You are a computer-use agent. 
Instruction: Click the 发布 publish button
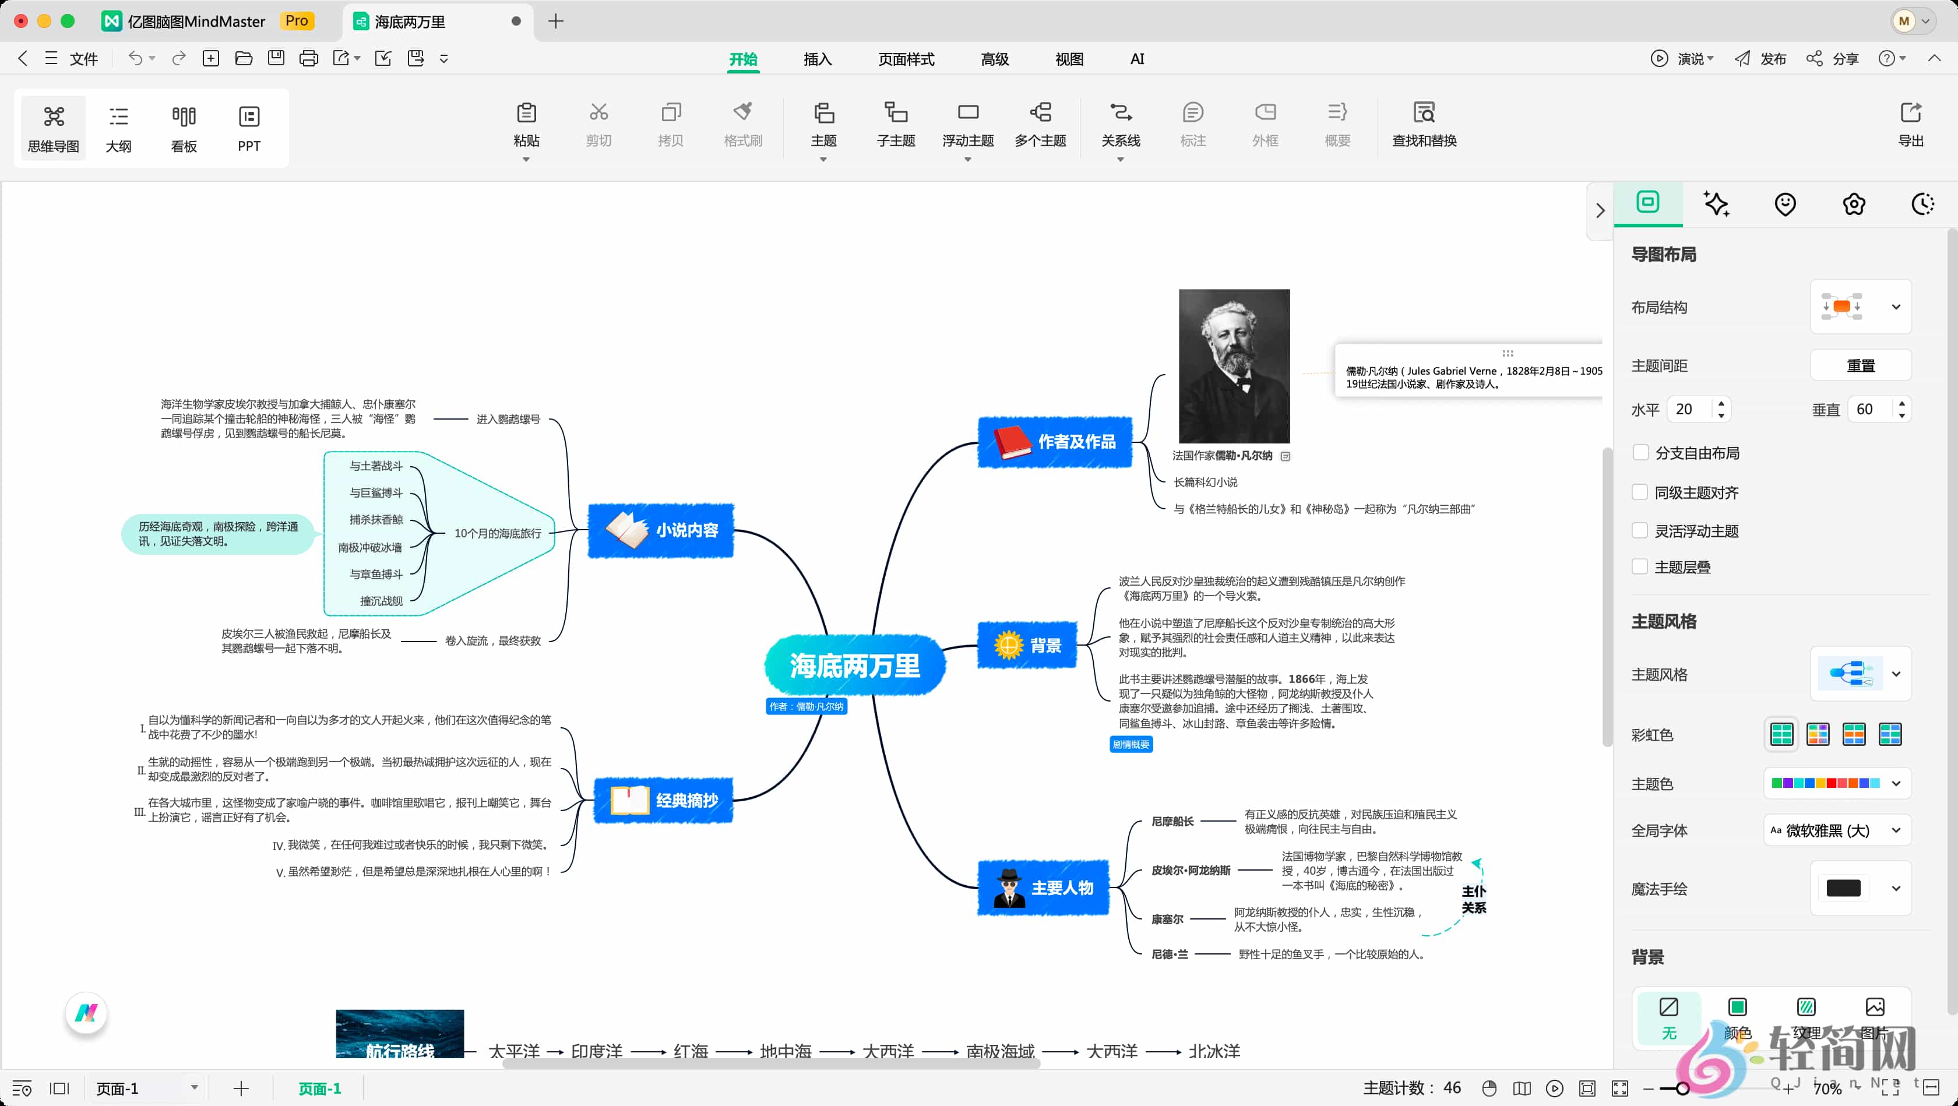[1762, 58]
